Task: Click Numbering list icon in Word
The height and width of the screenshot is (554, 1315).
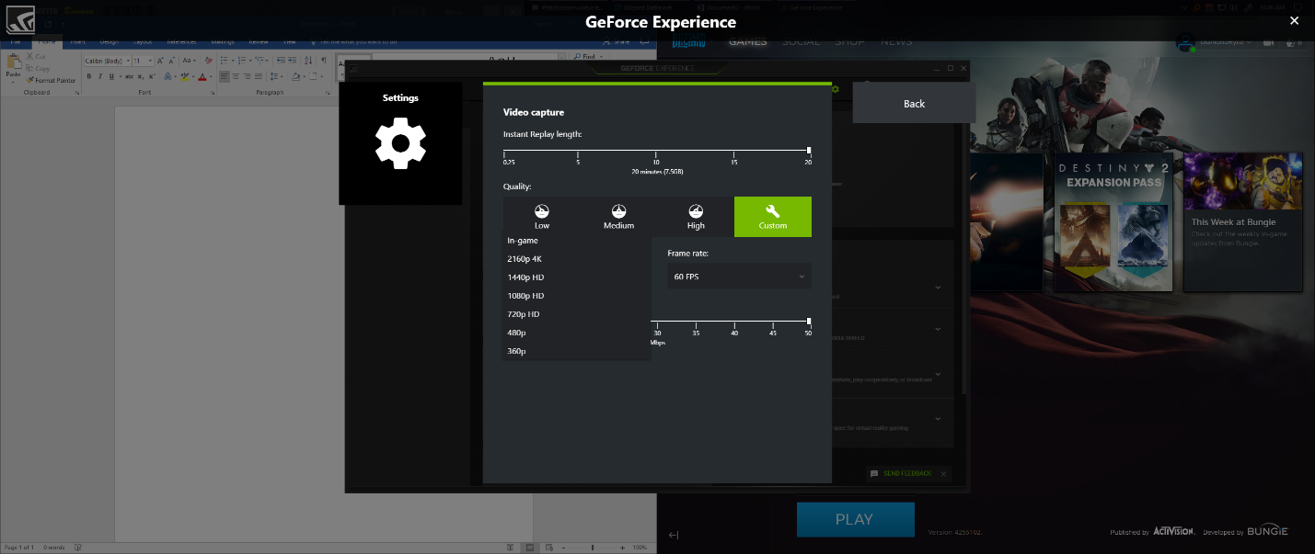Action: 242,61
